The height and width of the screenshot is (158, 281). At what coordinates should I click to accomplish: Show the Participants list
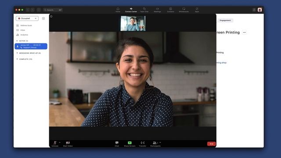point(155,144)
